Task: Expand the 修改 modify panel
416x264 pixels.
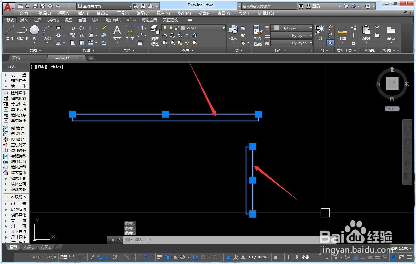Action: [x=89, y=50]
